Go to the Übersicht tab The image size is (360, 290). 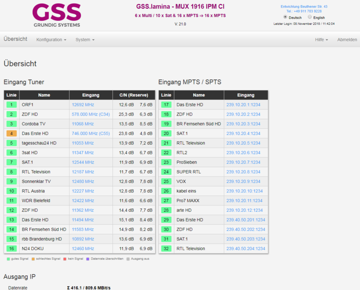coord(16,39)
